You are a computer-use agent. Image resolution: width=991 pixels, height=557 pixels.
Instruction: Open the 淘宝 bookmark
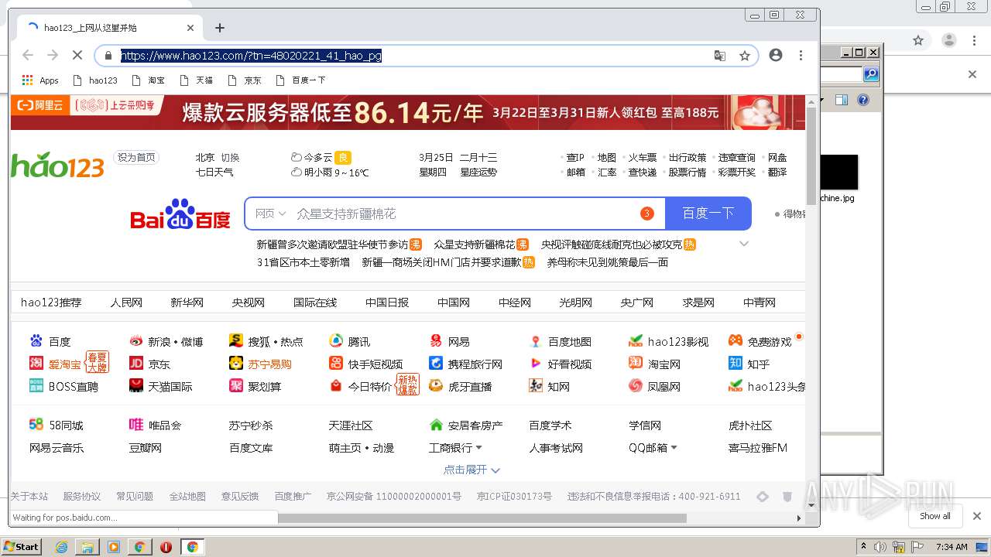click(x=149, y=80)
